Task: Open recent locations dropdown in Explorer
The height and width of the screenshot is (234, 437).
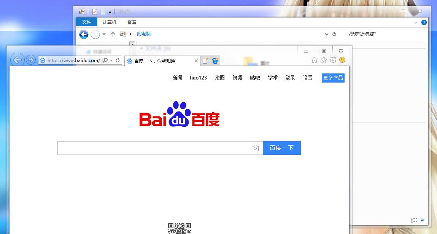Action: [x=104, y=34]
